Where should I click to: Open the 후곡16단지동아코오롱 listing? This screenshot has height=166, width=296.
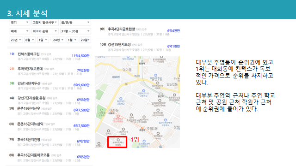[x=49, y=158]
